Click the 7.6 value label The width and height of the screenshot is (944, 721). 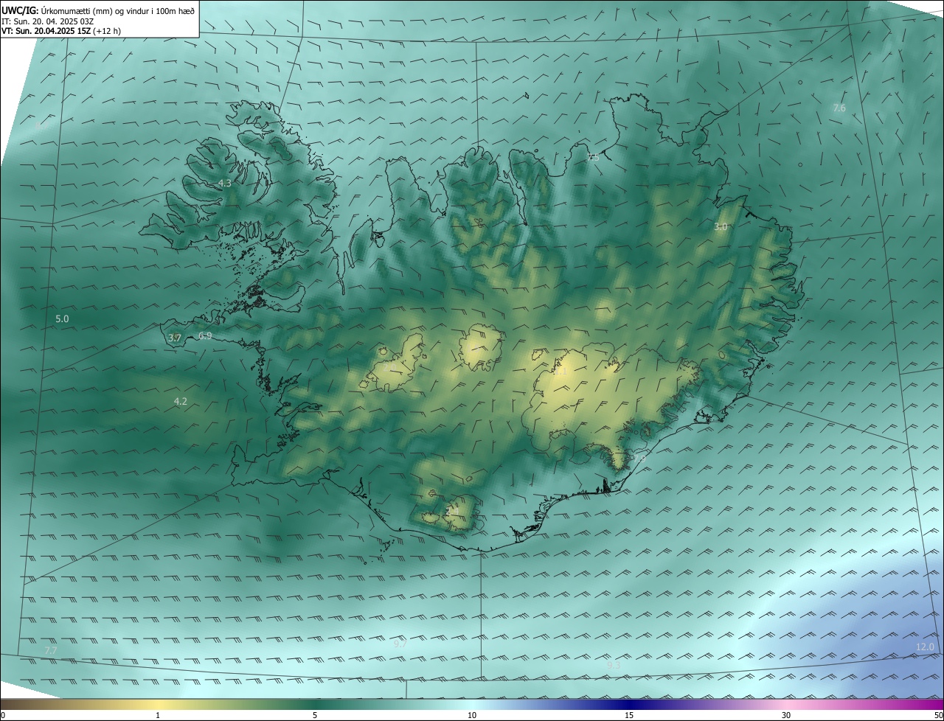click(x=839, y=108)
